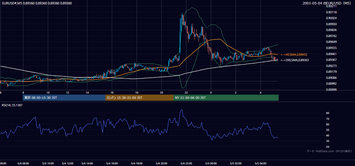Click the RSI scale value 70
This screenshot has height=166, width=355.
(327, 119)
